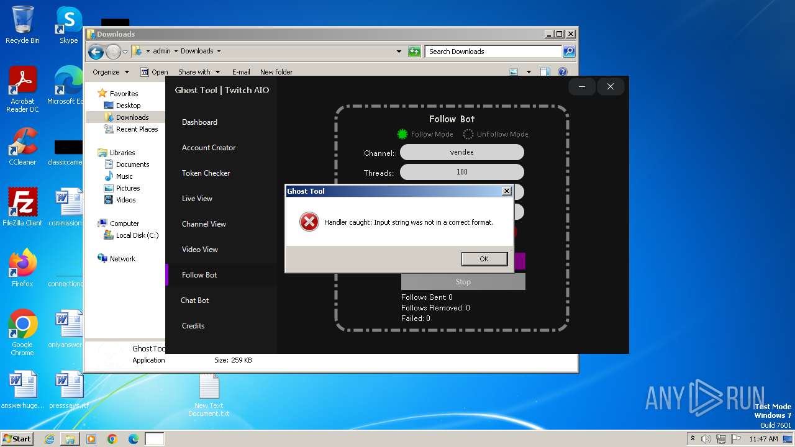Open FileZilla Client desktop icon

22,207
